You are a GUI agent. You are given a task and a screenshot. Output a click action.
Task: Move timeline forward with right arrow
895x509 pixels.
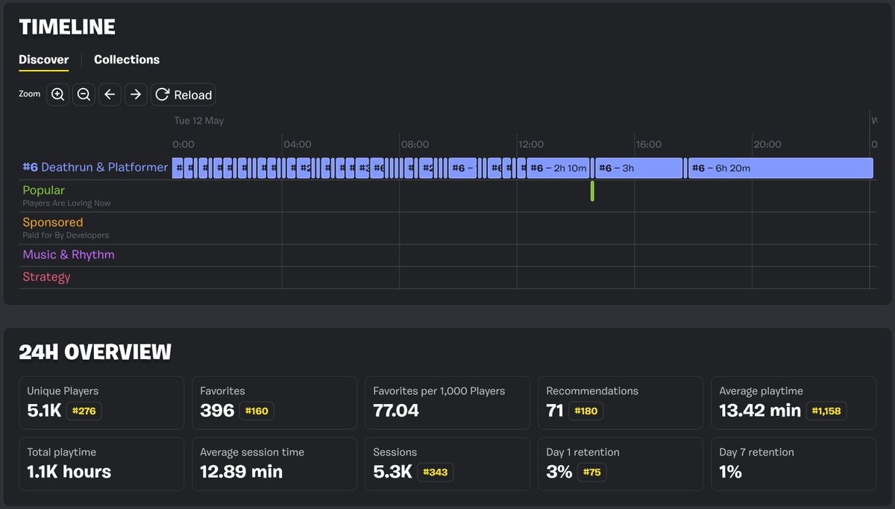(x=135, y=95)
